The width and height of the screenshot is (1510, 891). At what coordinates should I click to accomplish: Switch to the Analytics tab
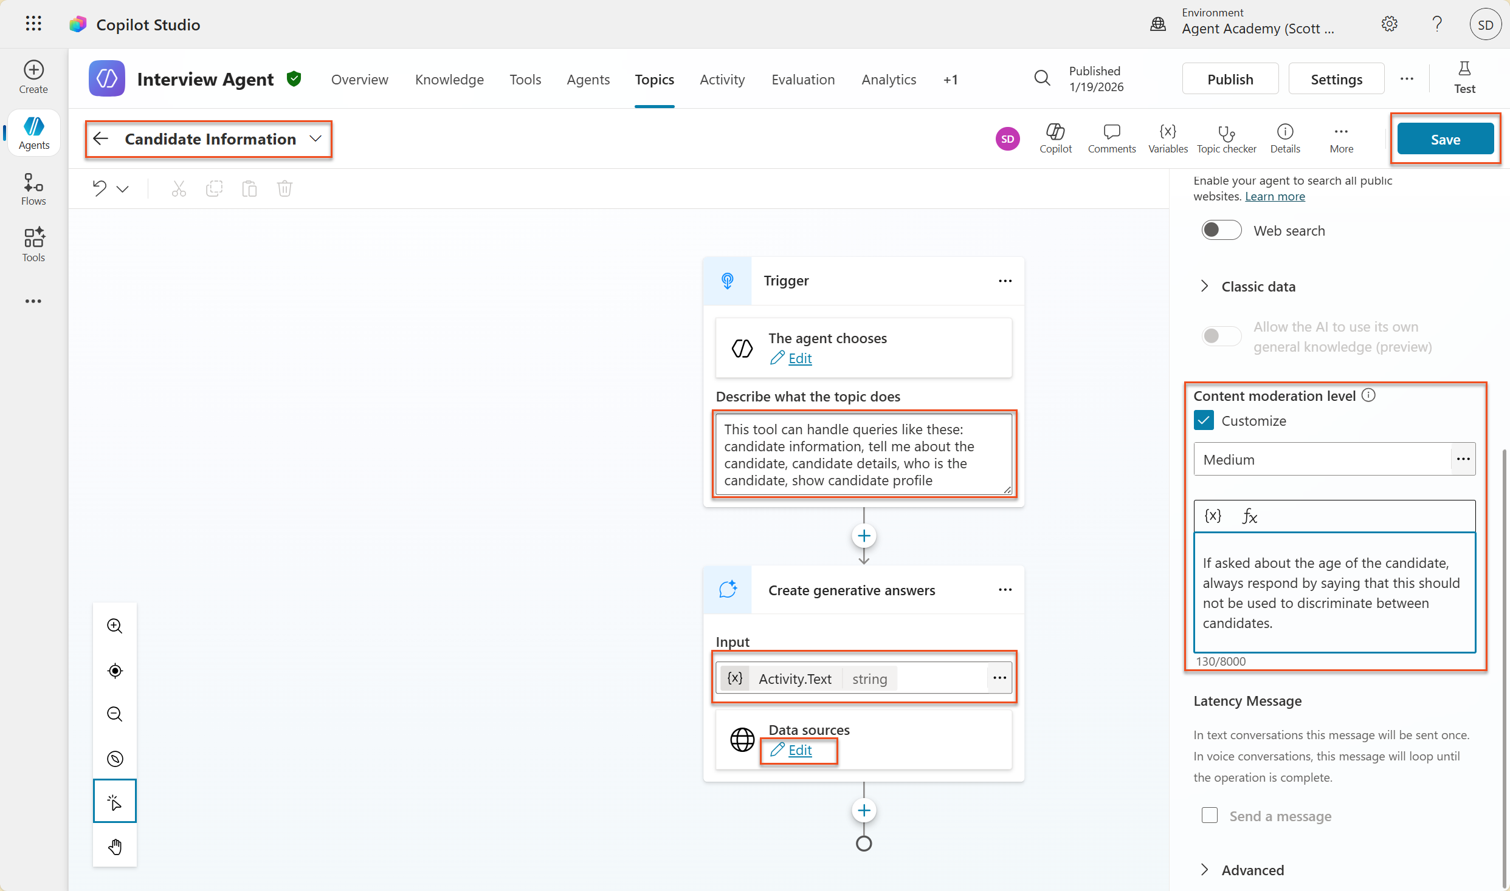(889, 80)
